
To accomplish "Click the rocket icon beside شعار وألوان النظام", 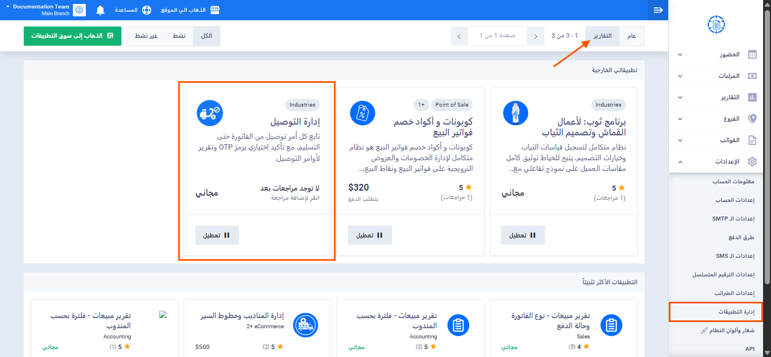I will [704, 330].
